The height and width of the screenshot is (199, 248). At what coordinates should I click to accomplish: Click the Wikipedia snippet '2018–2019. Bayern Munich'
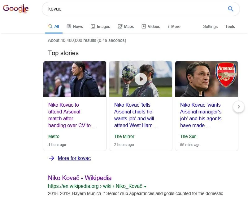pos(75,193)
